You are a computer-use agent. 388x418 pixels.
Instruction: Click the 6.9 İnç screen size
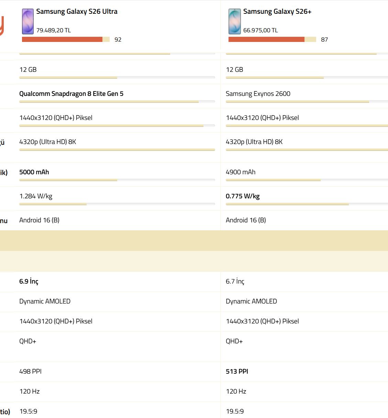click(x=29, y=281)
